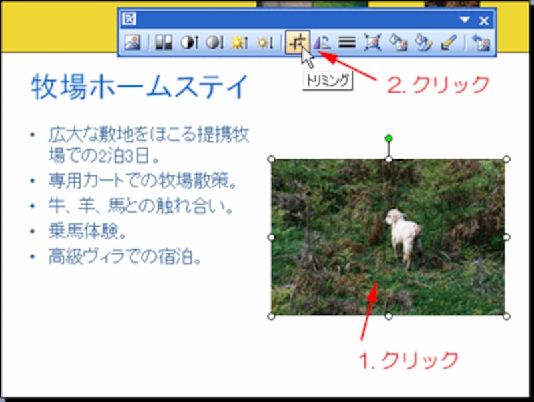The height and width of the screenshot is (402, 534).
Task: Click the slide title 牧場ホームステイ
Action: (x=140, y=87)
